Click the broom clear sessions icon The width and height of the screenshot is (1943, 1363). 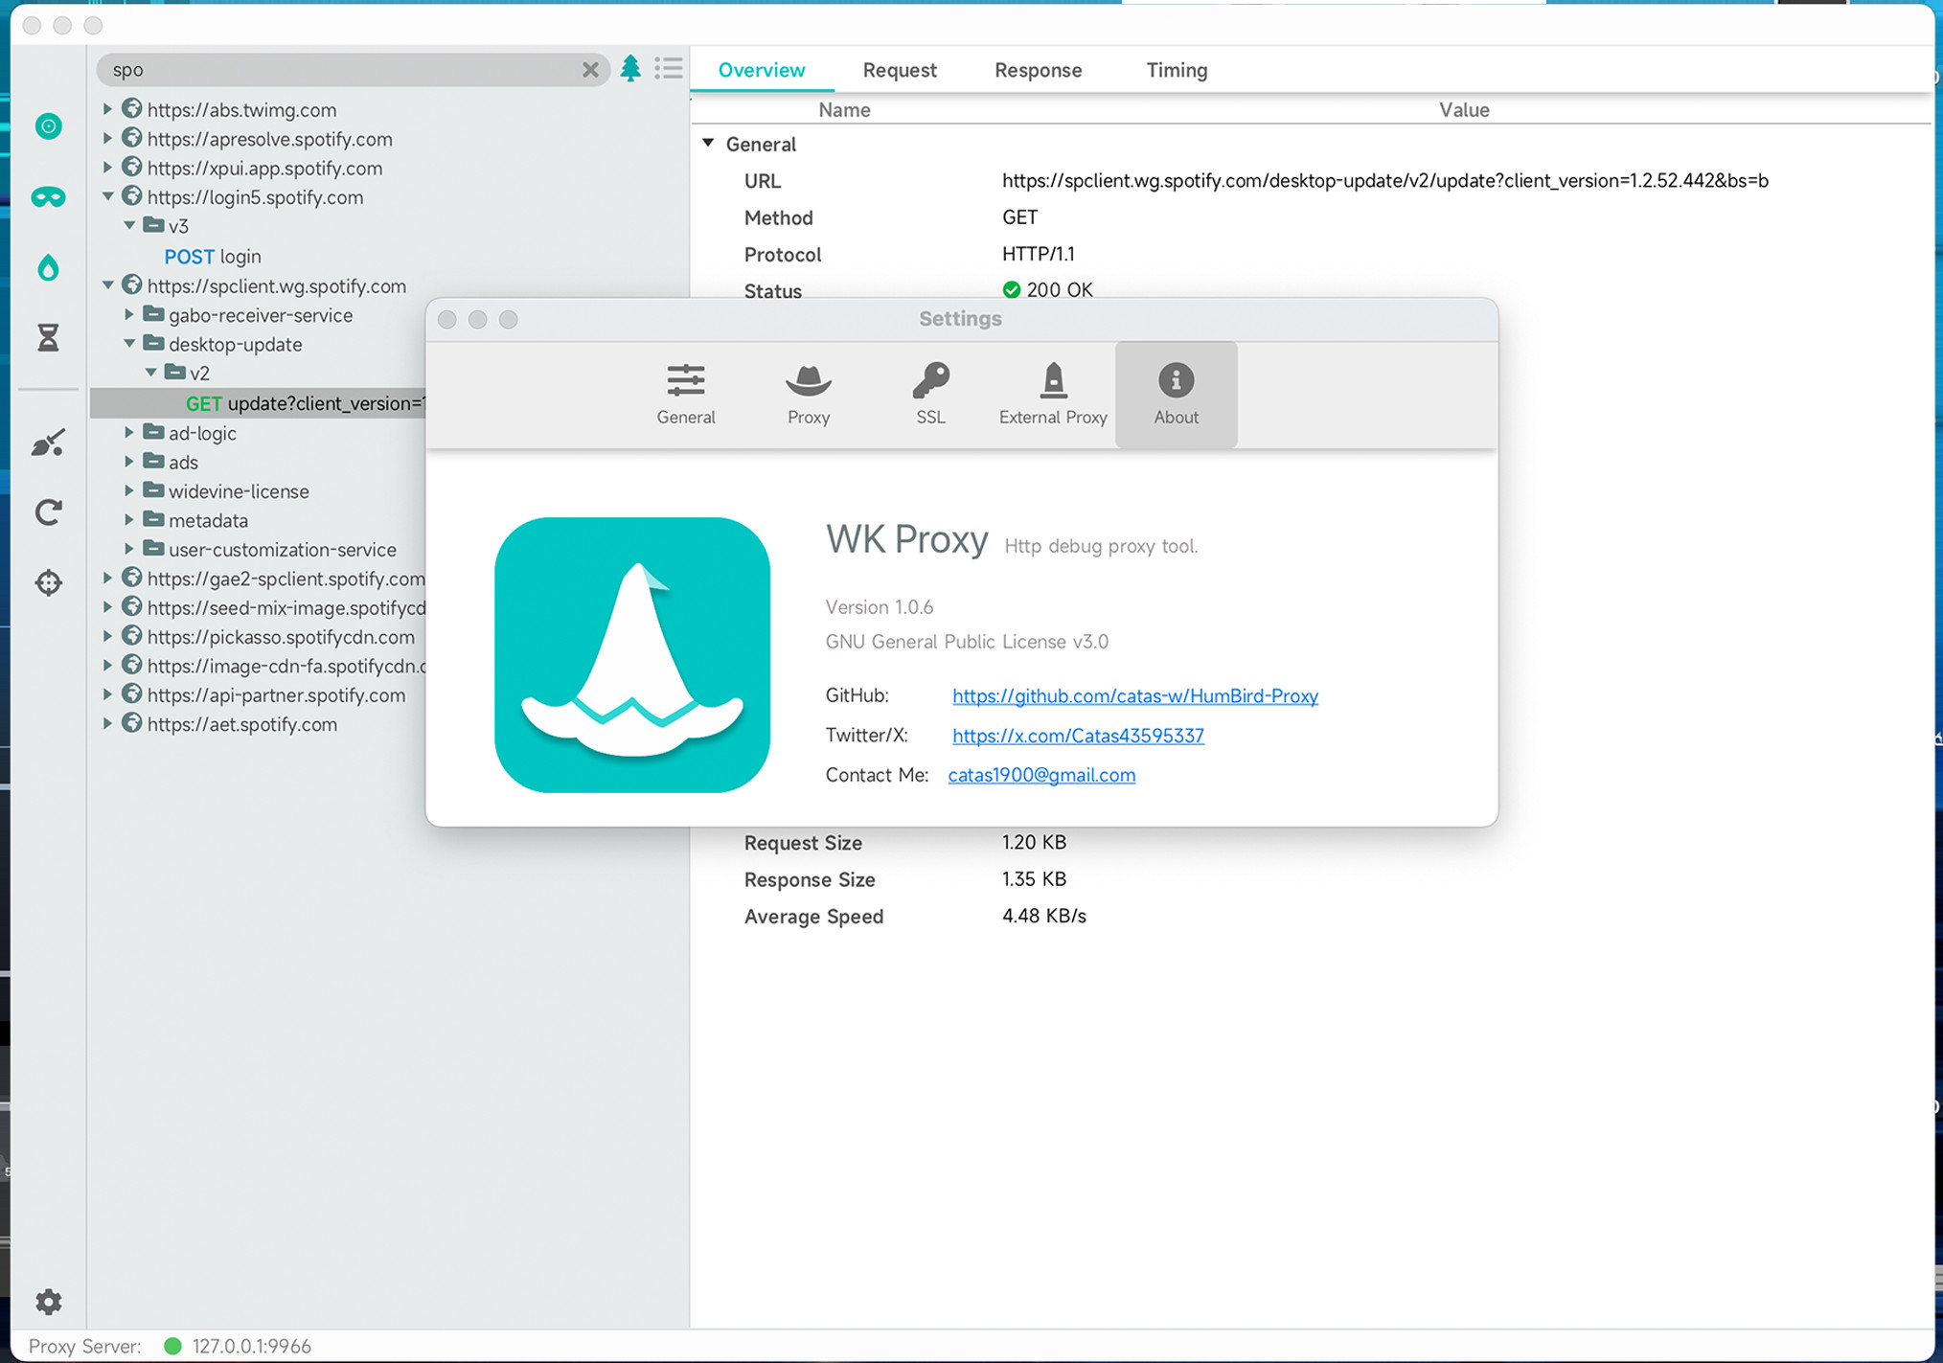(48, 443)
